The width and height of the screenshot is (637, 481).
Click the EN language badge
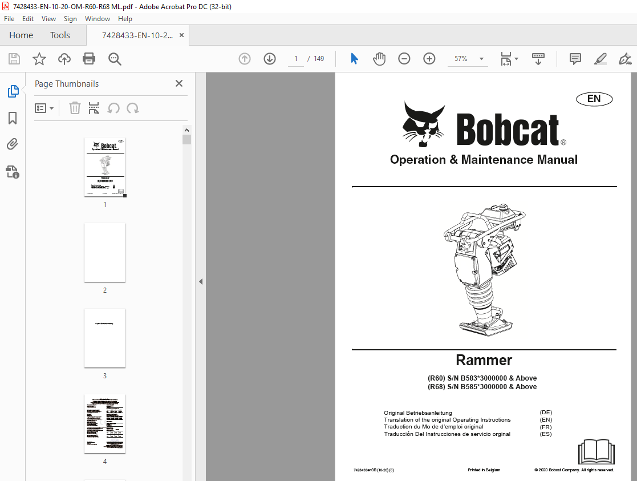click(594, 99)
